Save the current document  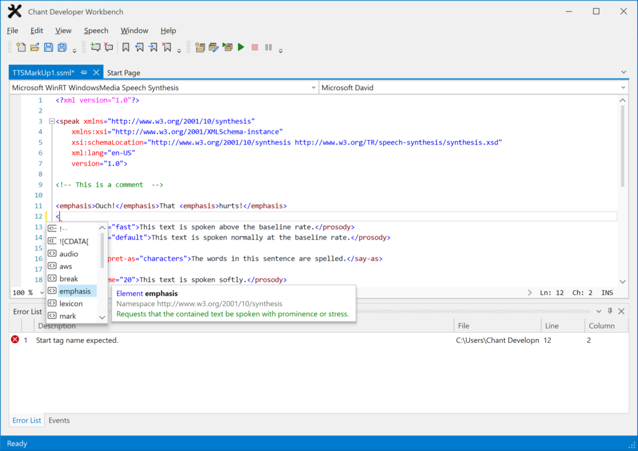(x=49, y=47)
